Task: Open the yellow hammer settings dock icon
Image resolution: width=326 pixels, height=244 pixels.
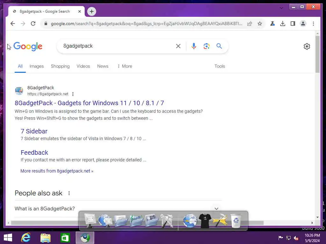Action: [x=220, y=221]
